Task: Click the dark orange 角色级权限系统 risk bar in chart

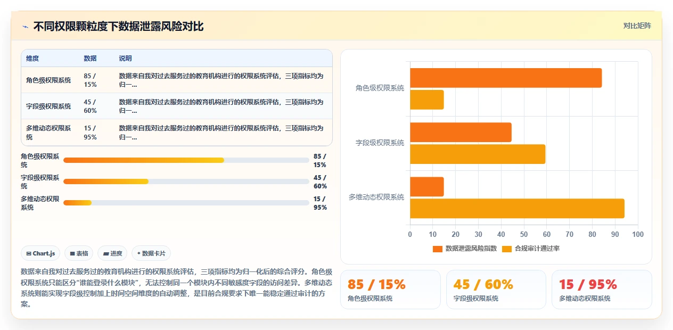Action: pos(506,78)
